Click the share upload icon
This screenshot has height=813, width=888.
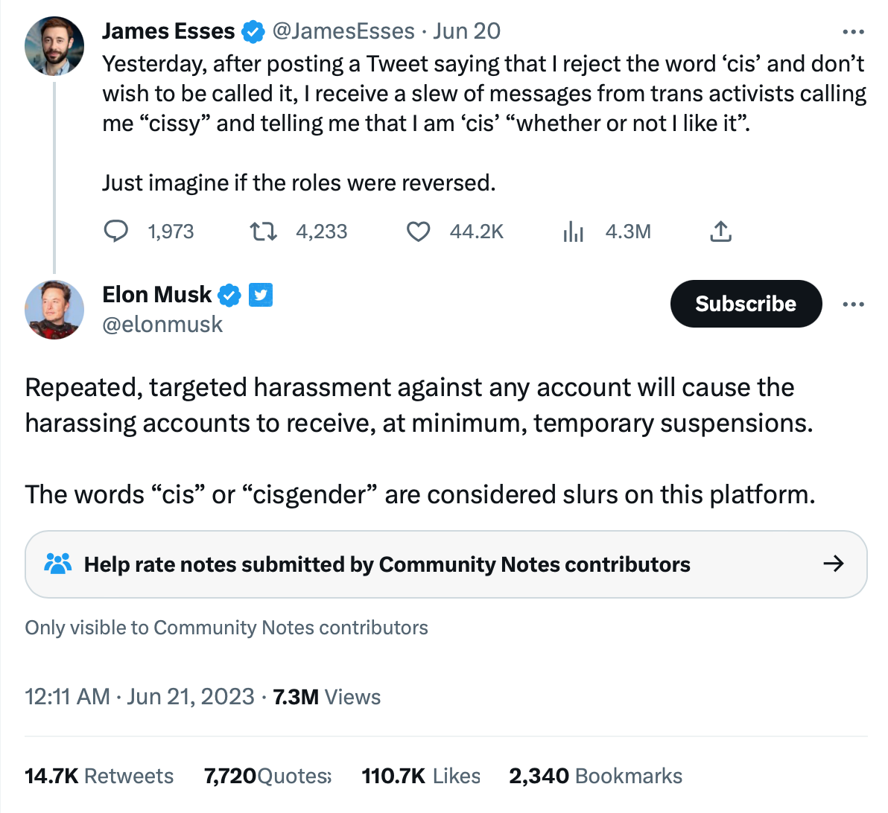(720, 232)
